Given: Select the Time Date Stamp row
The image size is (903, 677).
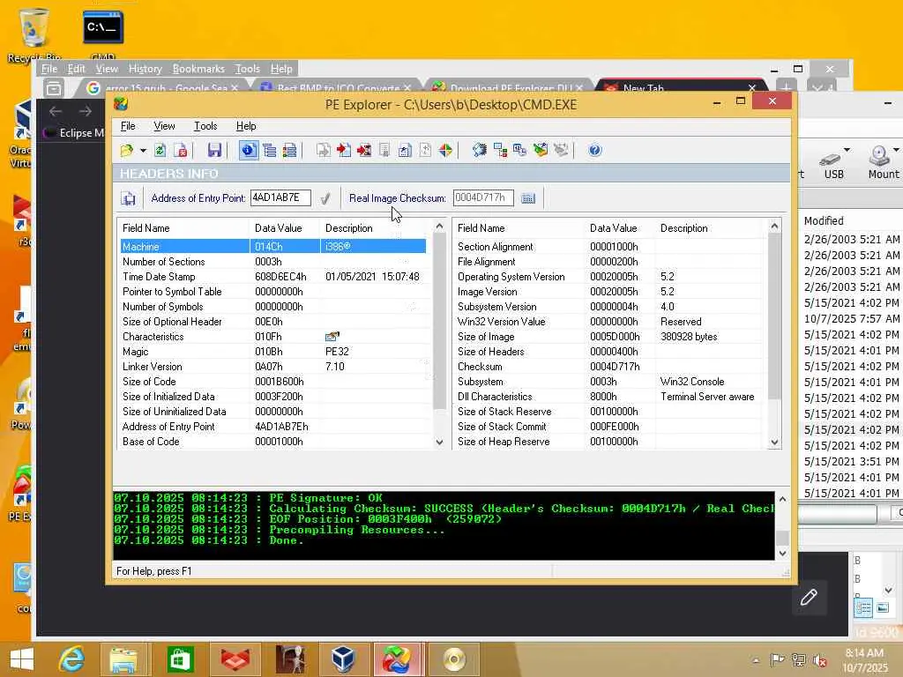Looking at the screenshot, I should [x=273, y=276].
